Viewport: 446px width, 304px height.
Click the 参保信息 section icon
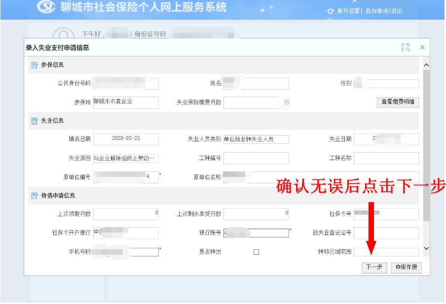tap(35, 66)
